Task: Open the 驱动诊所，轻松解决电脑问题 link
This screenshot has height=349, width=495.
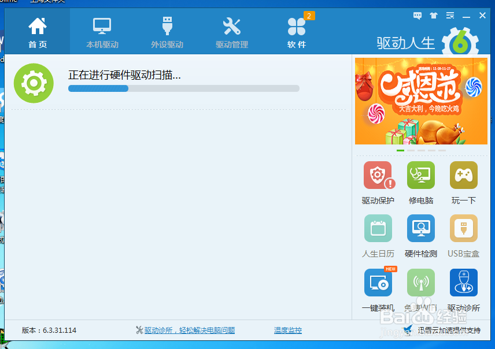Action: click(x=190, y=330)
